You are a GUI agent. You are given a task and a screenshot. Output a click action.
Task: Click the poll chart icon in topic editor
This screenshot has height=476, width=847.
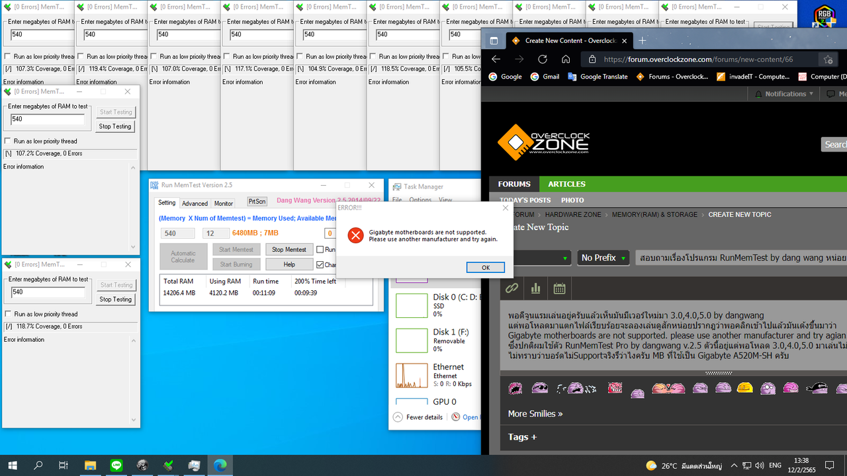click(x=535, y=288)
